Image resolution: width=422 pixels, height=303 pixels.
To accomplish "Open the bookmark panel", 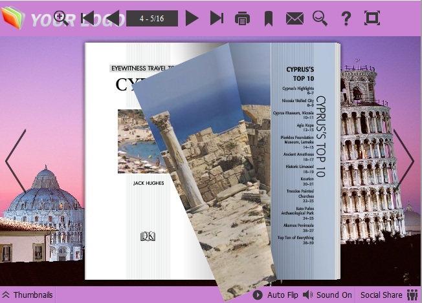I will pos(269,18).
